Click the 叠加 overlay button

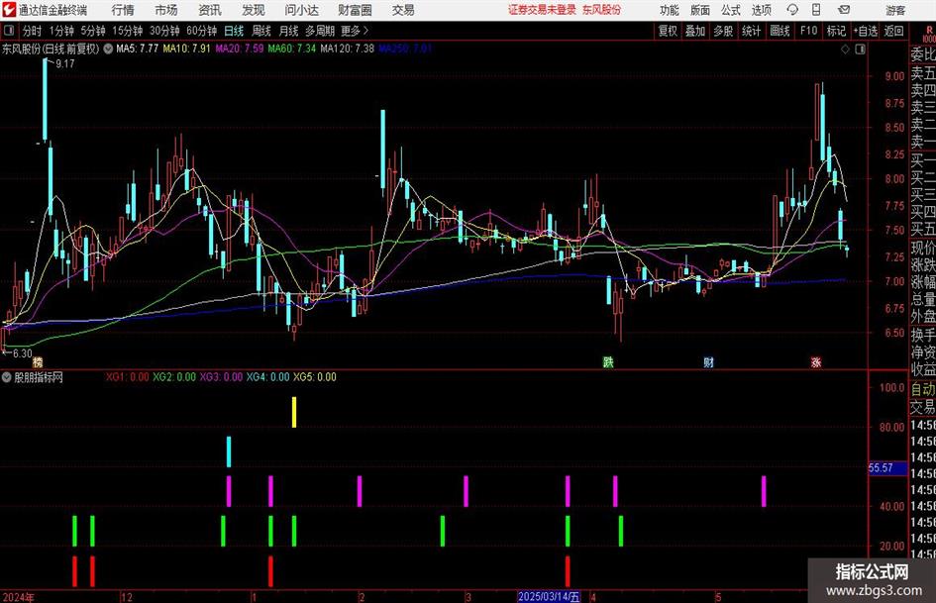695,31
